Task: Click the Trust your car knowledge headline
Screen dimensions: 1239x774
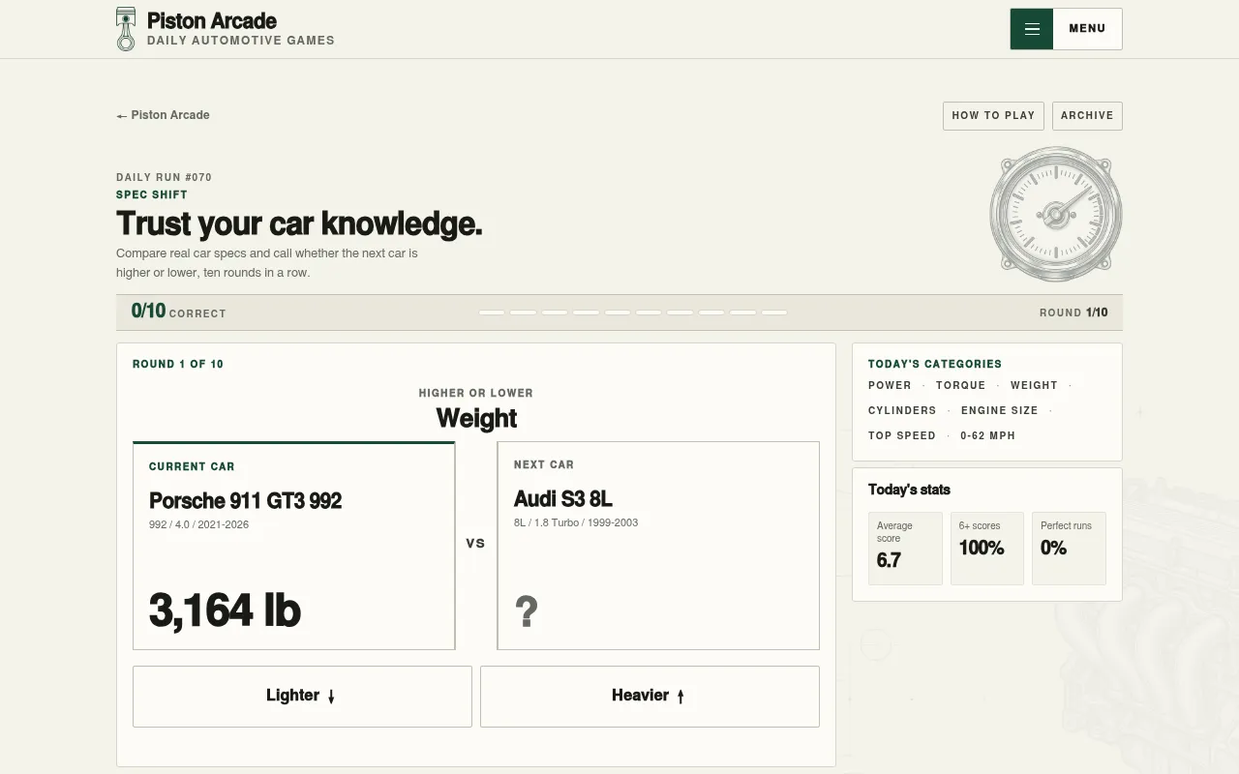Action: (299, 223)
